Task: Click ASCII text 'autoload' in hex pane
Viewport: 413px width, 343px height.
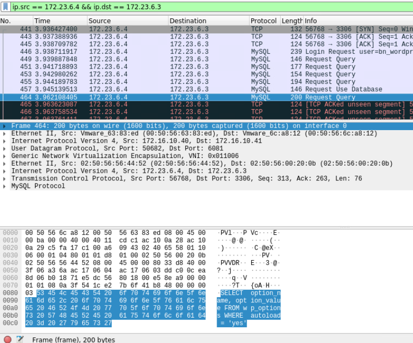Action: pyautogui.click(x=265, y=316)
